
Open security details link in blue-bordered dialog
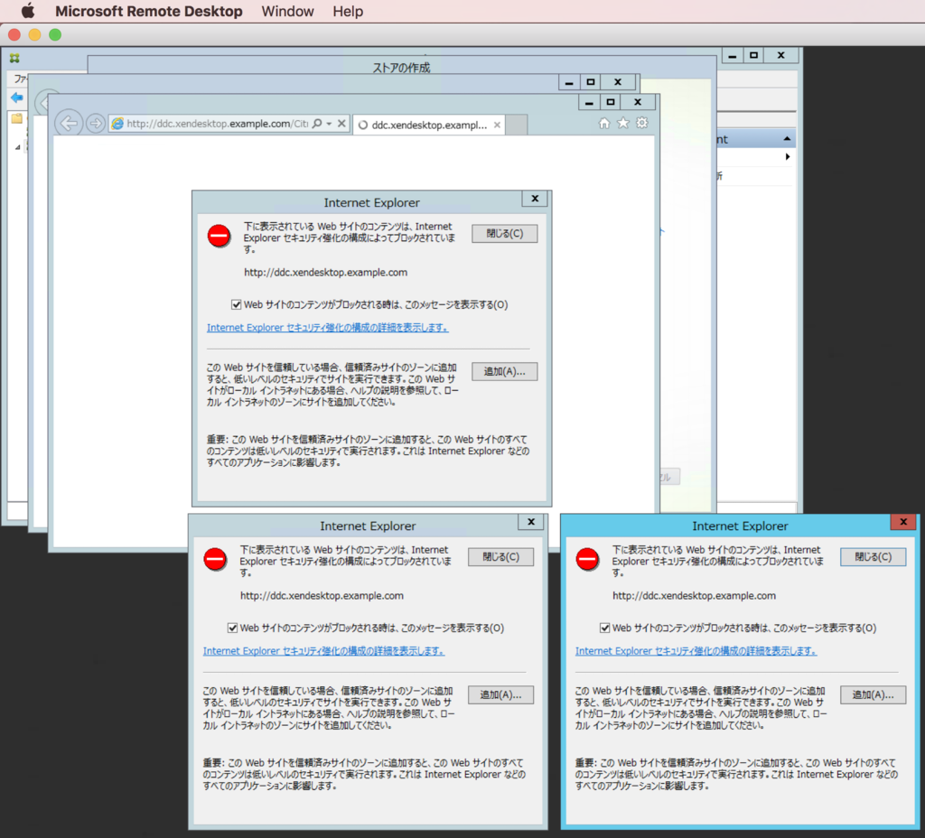[696, 651]
